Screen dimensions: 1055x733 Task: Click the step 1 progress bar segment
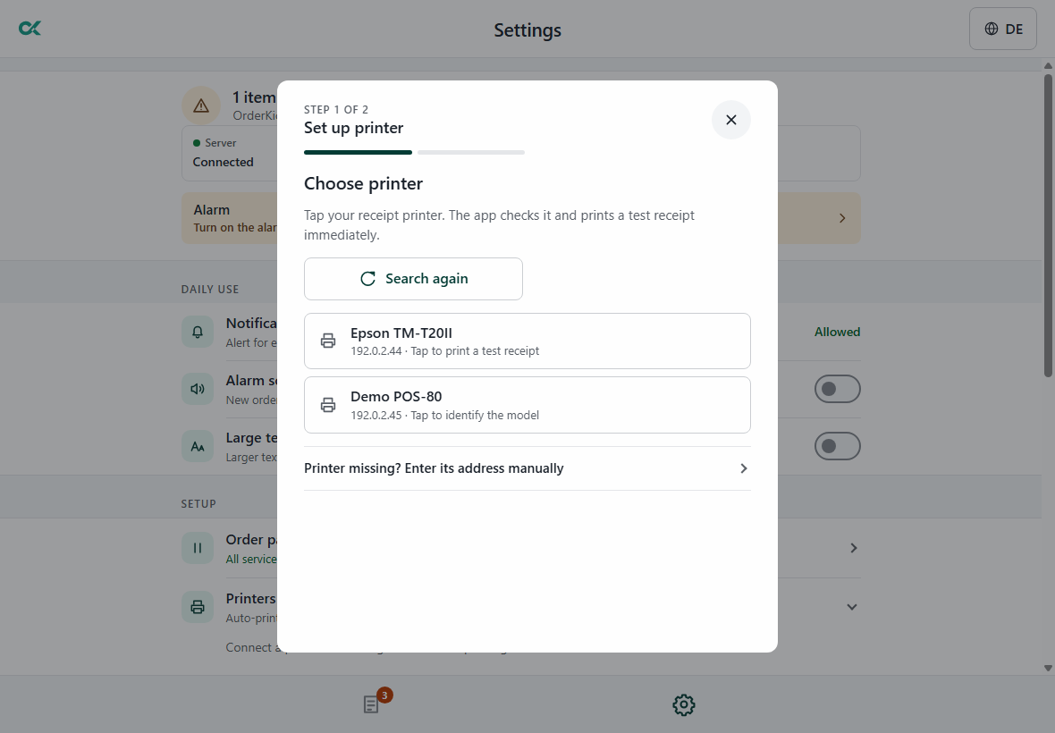[358, 153]
